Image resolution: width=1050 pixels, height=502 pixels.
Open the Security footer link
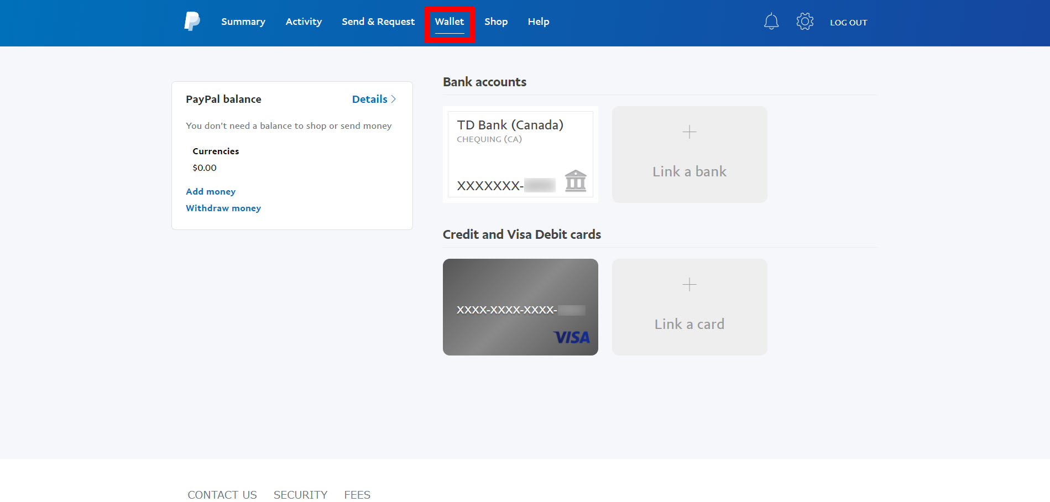301,495
